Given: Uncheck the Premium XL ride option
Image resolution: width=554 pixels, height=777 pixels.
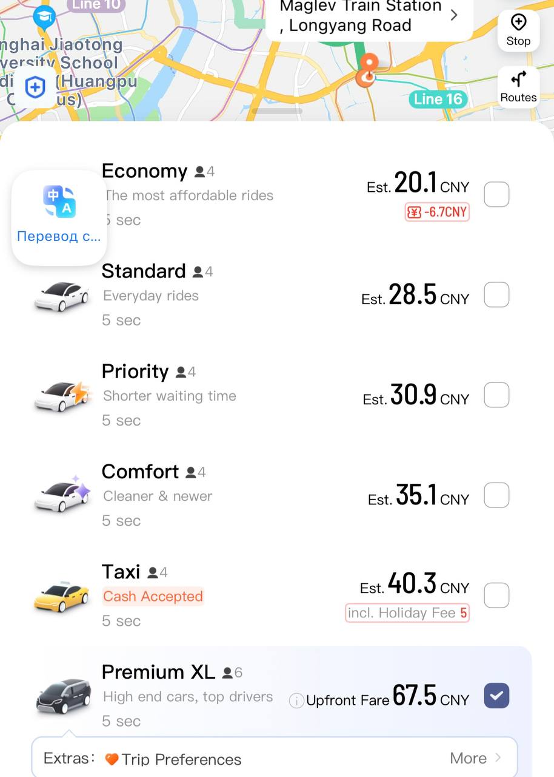Looking at the screenshot, I should click(496, 696).
